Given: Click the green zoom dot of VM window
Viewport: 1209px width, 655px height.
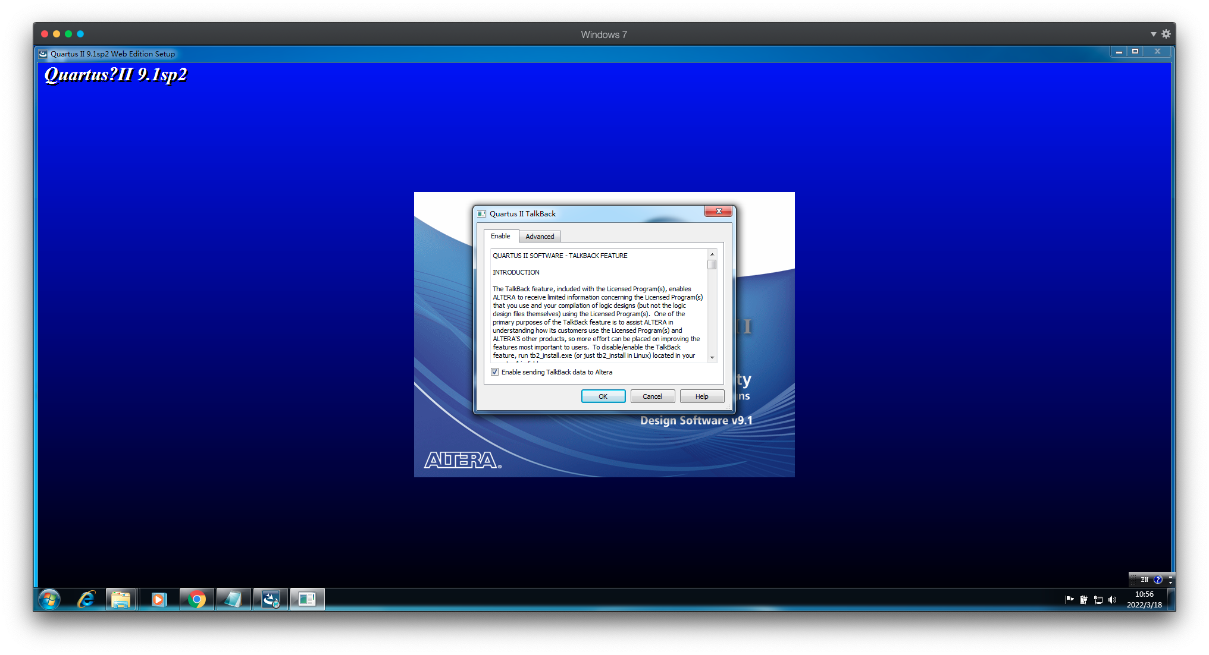Looking at the screenshot, I should click(68, 34).
